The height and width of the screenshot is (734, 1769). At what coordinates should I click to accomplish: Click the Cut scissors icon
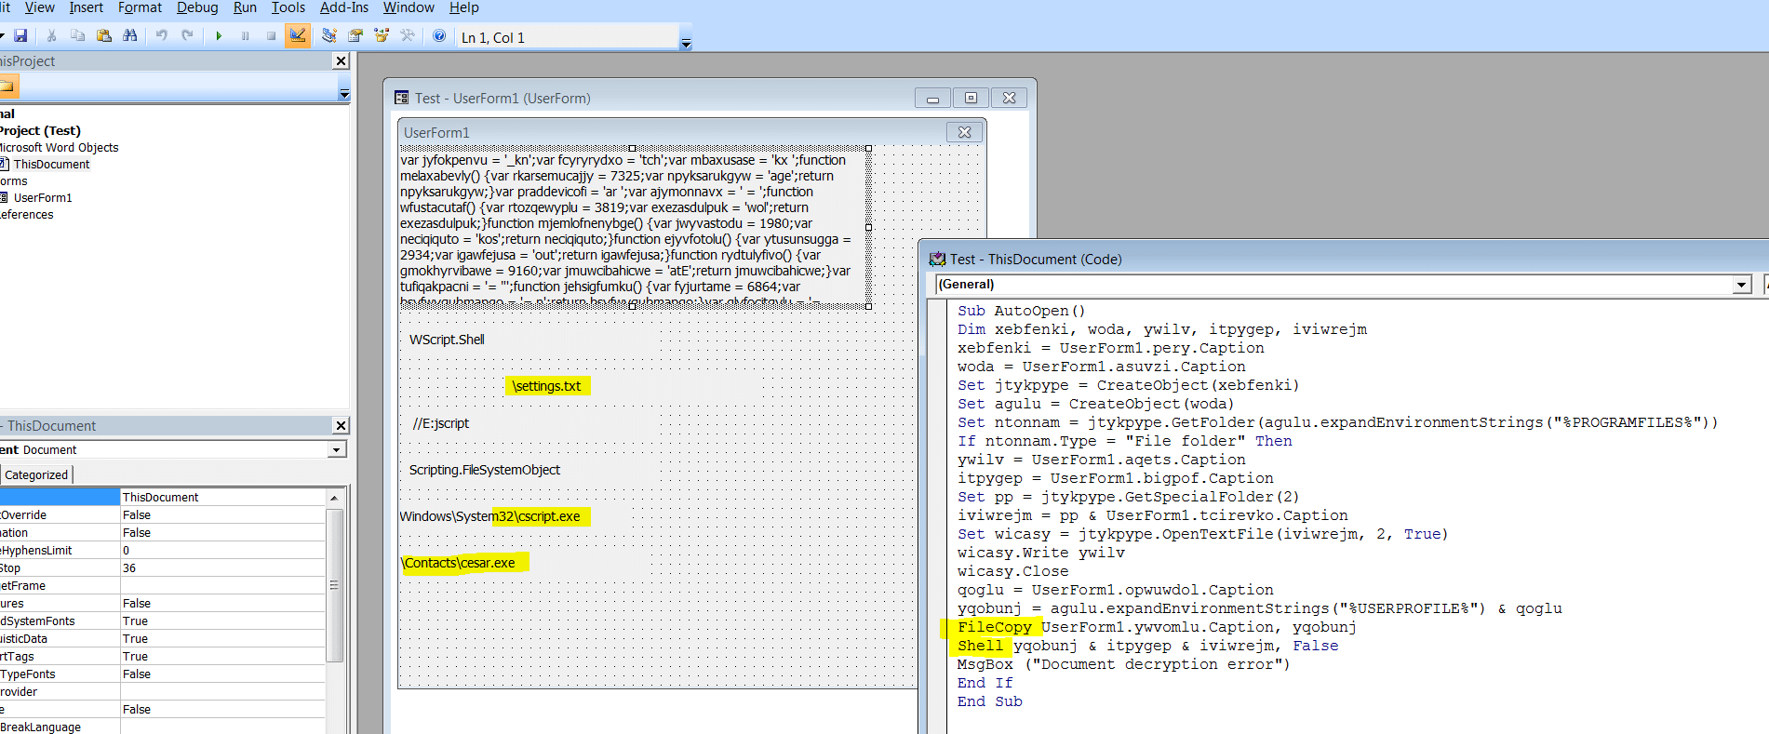pos(51,36)
